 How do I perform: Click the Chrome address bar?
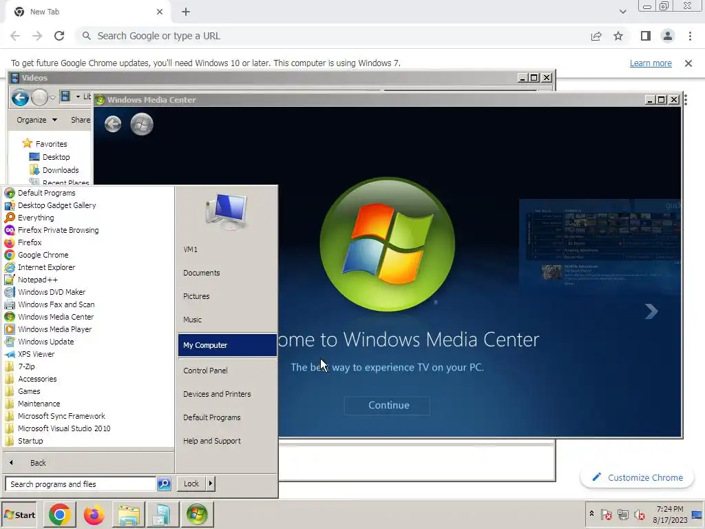pos(333,36)
